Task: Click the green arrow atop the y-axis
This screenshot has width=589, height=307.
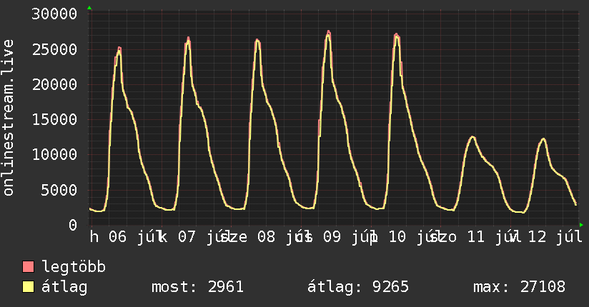Action: pos(89,8)
